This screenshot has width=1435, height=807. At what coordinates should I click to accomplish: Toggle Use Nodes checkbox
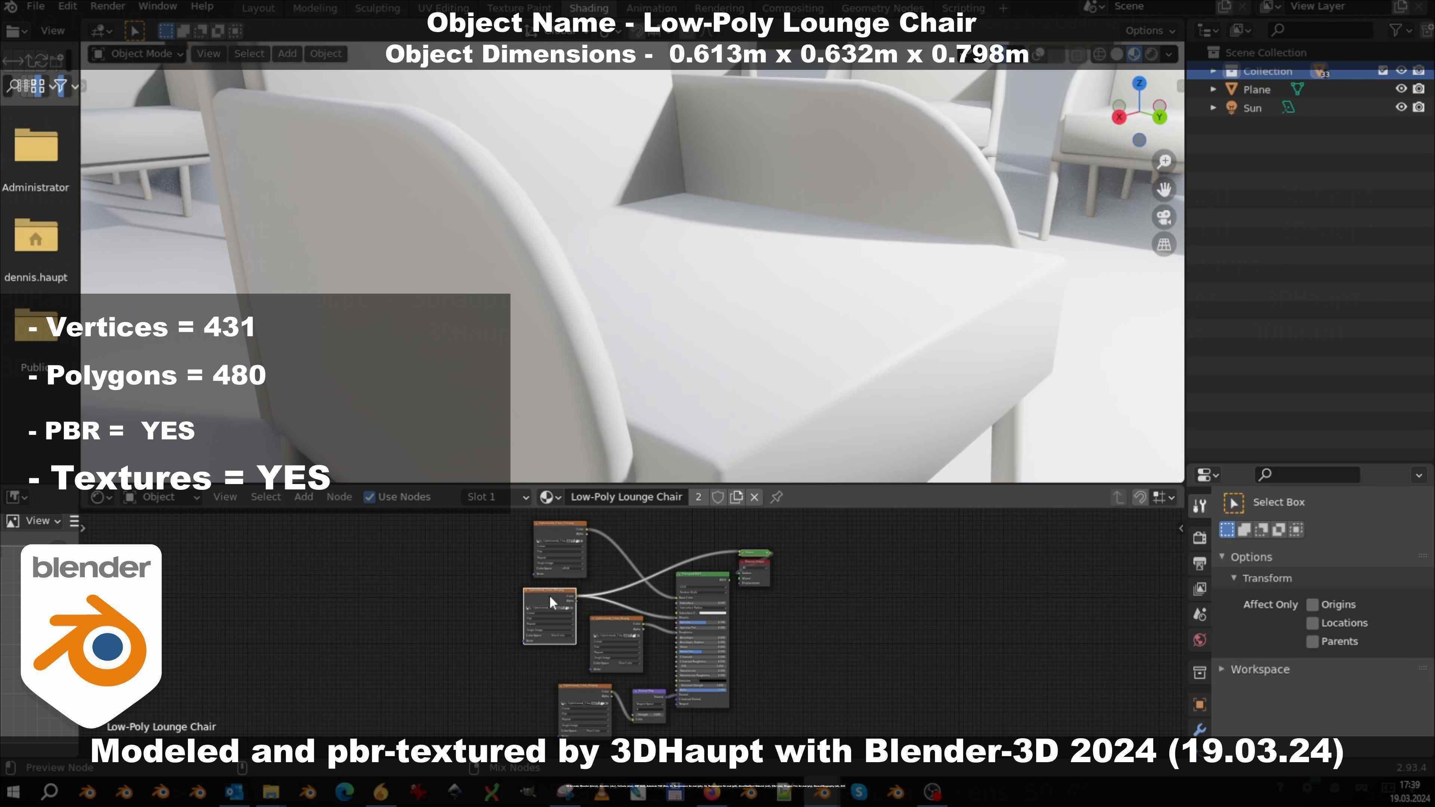(x=369, y=497)
